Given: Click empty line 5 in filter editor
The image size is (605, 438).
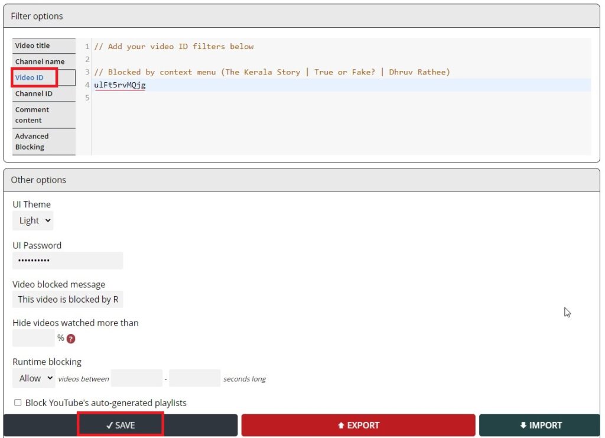Looking at the screenshot, I should coord(236,98).
